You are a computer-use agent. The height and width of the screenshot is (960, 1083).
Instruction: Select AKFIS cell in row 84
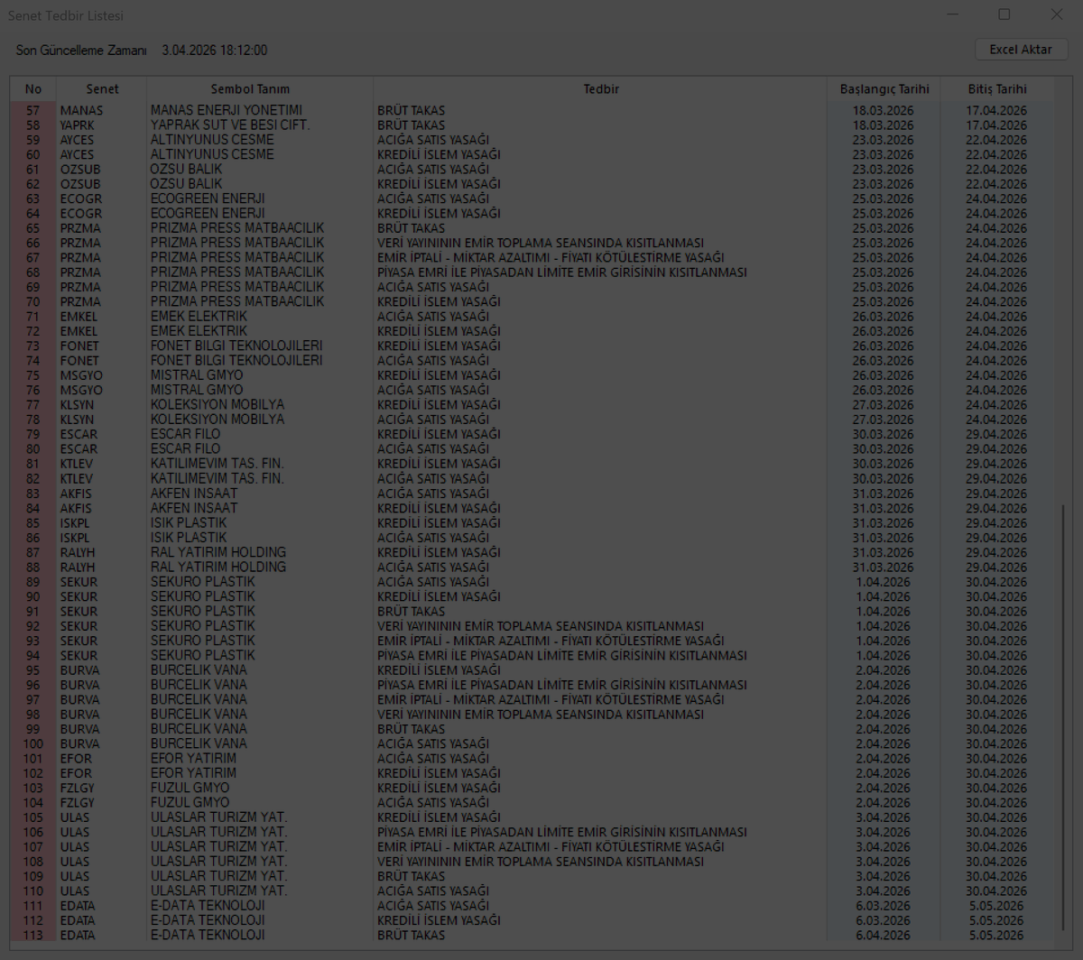76,508
